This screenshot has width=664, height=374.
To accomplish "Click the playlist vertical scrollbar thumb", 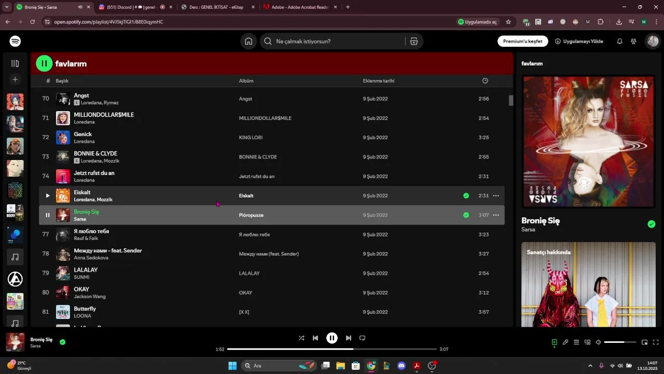I will 511,100.
